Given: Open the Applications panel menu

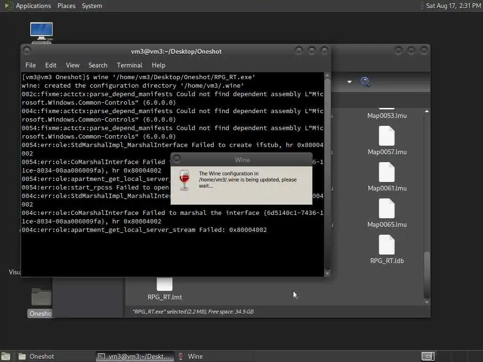Looking at the screenshot, I should (33, 6).
